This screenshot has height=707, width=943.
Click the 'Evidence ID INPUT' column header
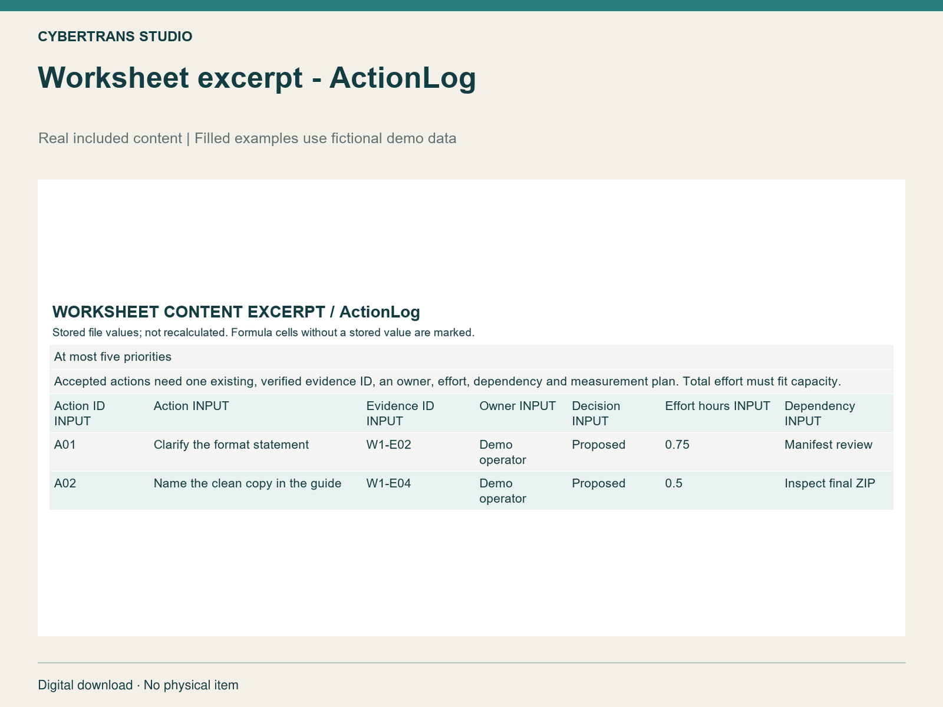pyautogui.click(x=418, y=414)
